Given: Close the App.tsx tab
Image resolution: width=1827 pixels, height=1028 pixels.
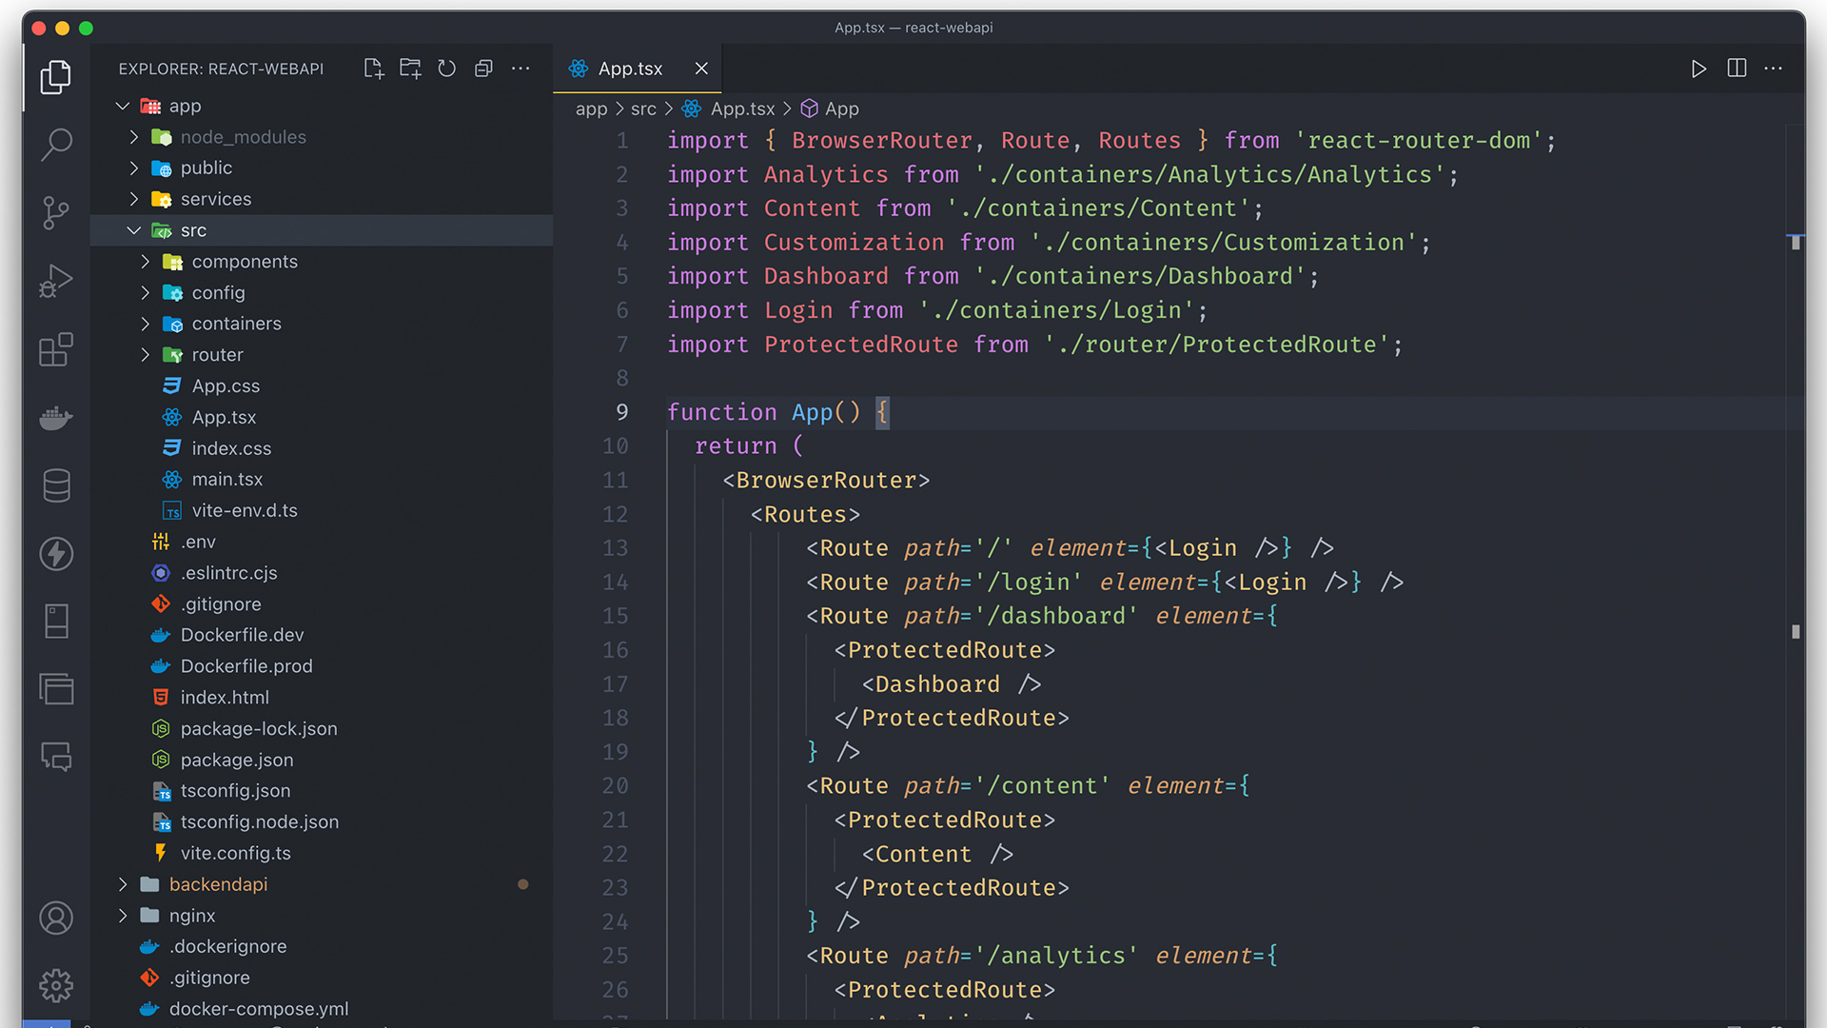Looking at the screenshot, I should click(x=701, y=69).
